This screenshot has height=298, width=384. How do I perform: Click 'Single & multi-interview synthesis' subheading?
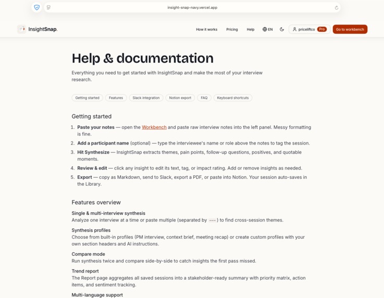click(x=108, y=213)
